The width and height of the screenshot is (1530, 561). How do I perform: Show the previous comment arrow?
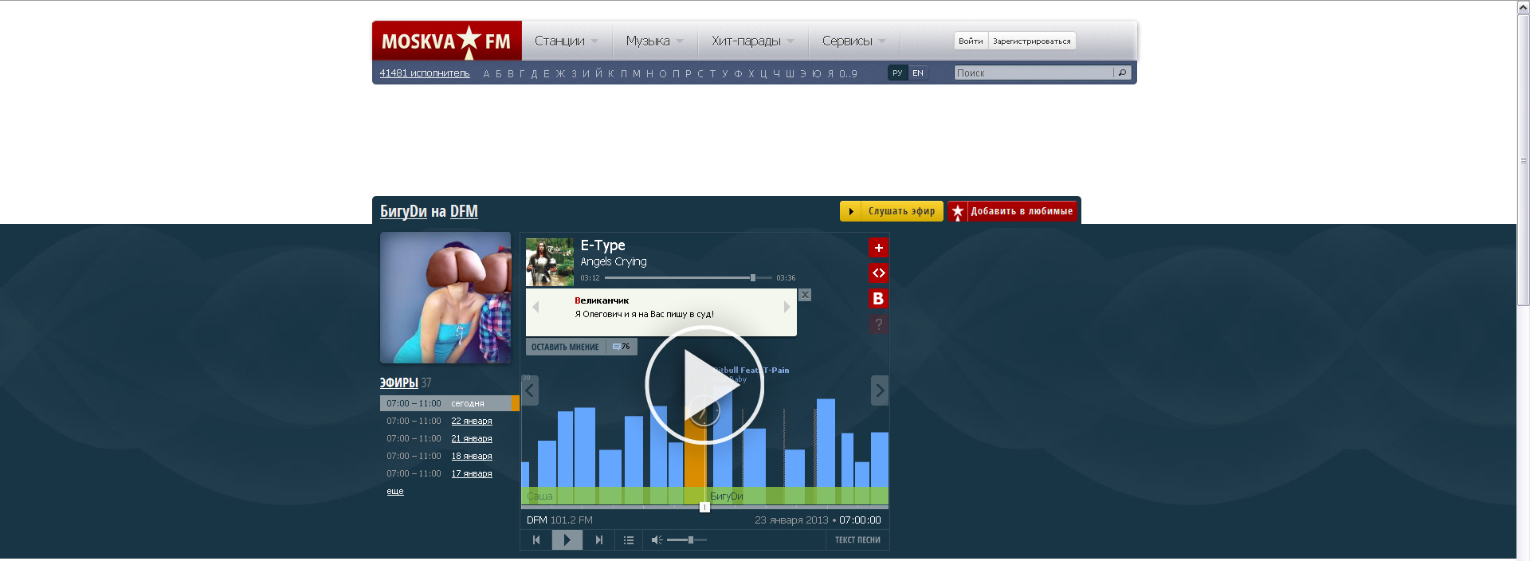[535, 307]
